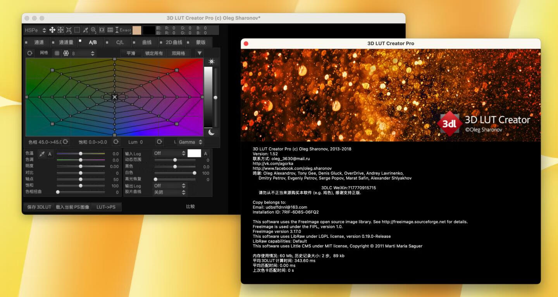Click the 白色 white level slider
This screenshot has height=297, width=558.
pyautogui.click(x=175, y=173)
